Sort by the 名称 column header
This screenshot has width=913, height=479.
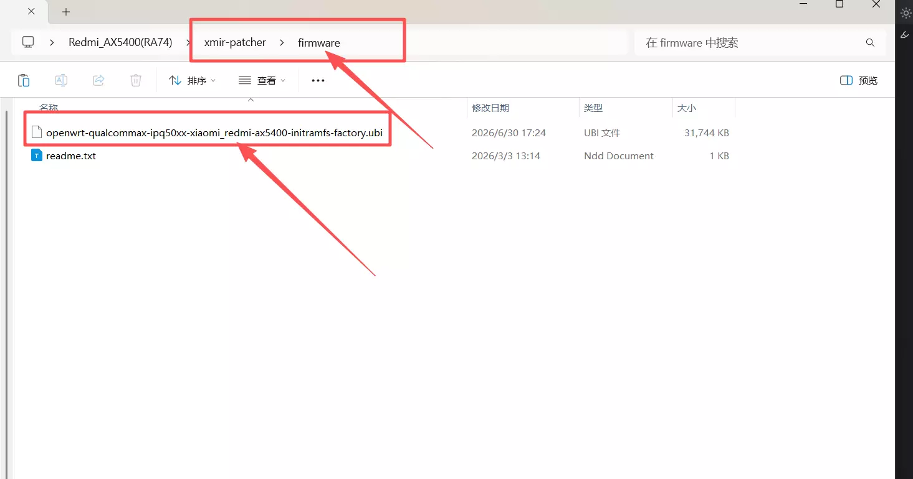click(49, 108)
